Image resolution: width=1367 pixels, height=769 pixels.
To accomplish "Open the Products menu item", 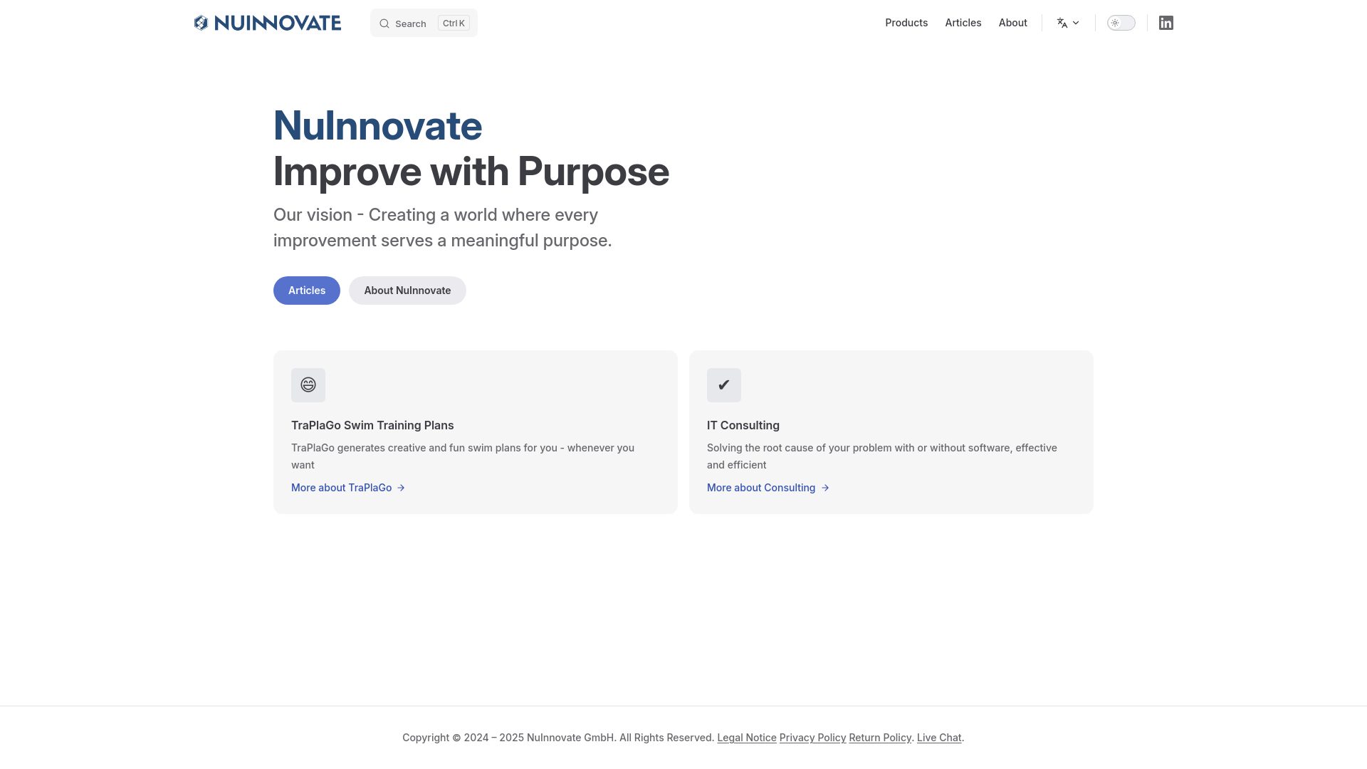I will point(906,23).
